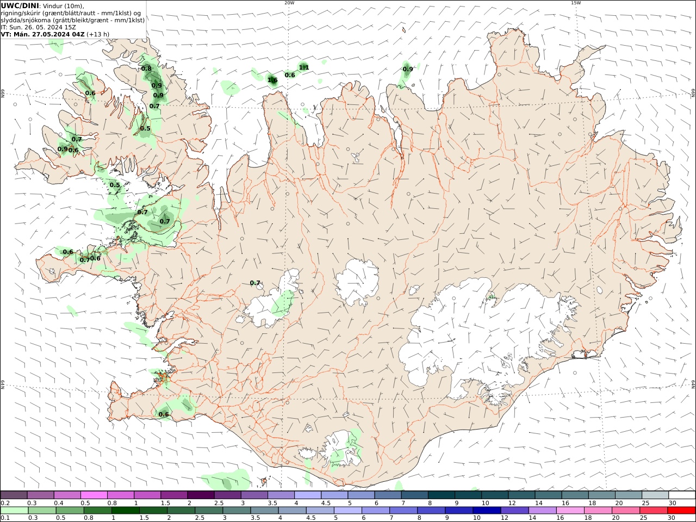
Task: Click the 'UWC/DINI' title text
Action: [20, 6]
